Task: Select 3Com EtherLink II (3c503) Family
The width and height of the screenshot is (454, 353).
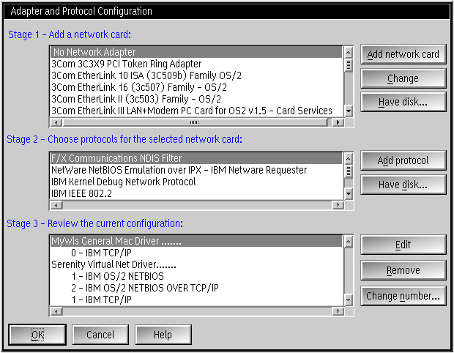Action: pyautogui.click(x=196, y=99)
